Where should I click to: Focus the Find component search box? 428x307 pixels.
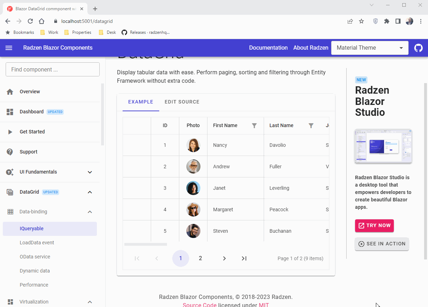52,69
